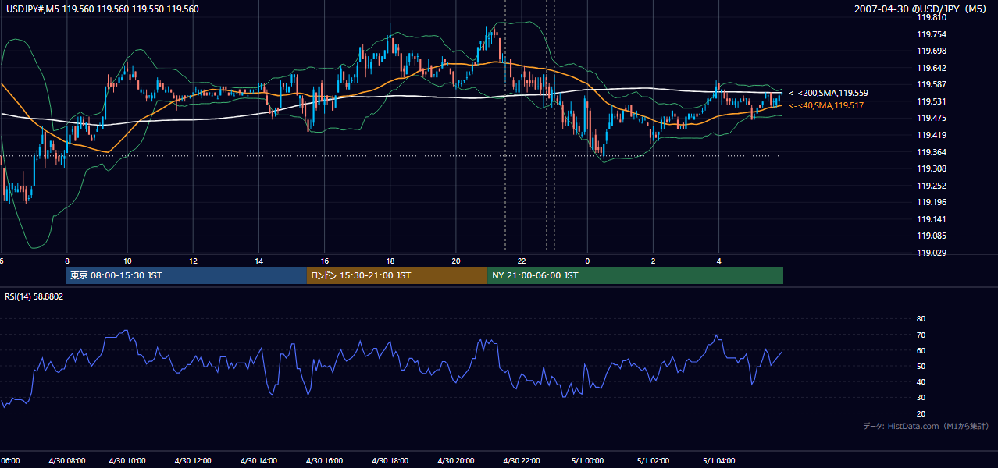Viewport: 998px width, 468px height.
Task: Click the 5/1 00:00 time axis label
Action: click(587, 461)
